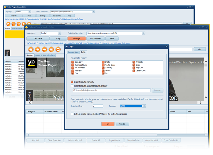Select Export results manually radio button
213x155 pixels.
point(72,82)
